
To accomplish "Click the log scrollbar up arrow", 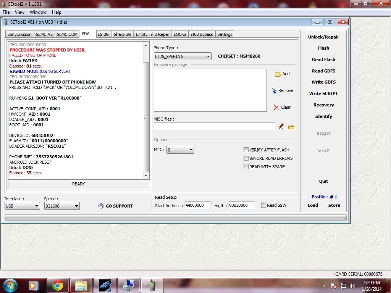I will point(145,45).
